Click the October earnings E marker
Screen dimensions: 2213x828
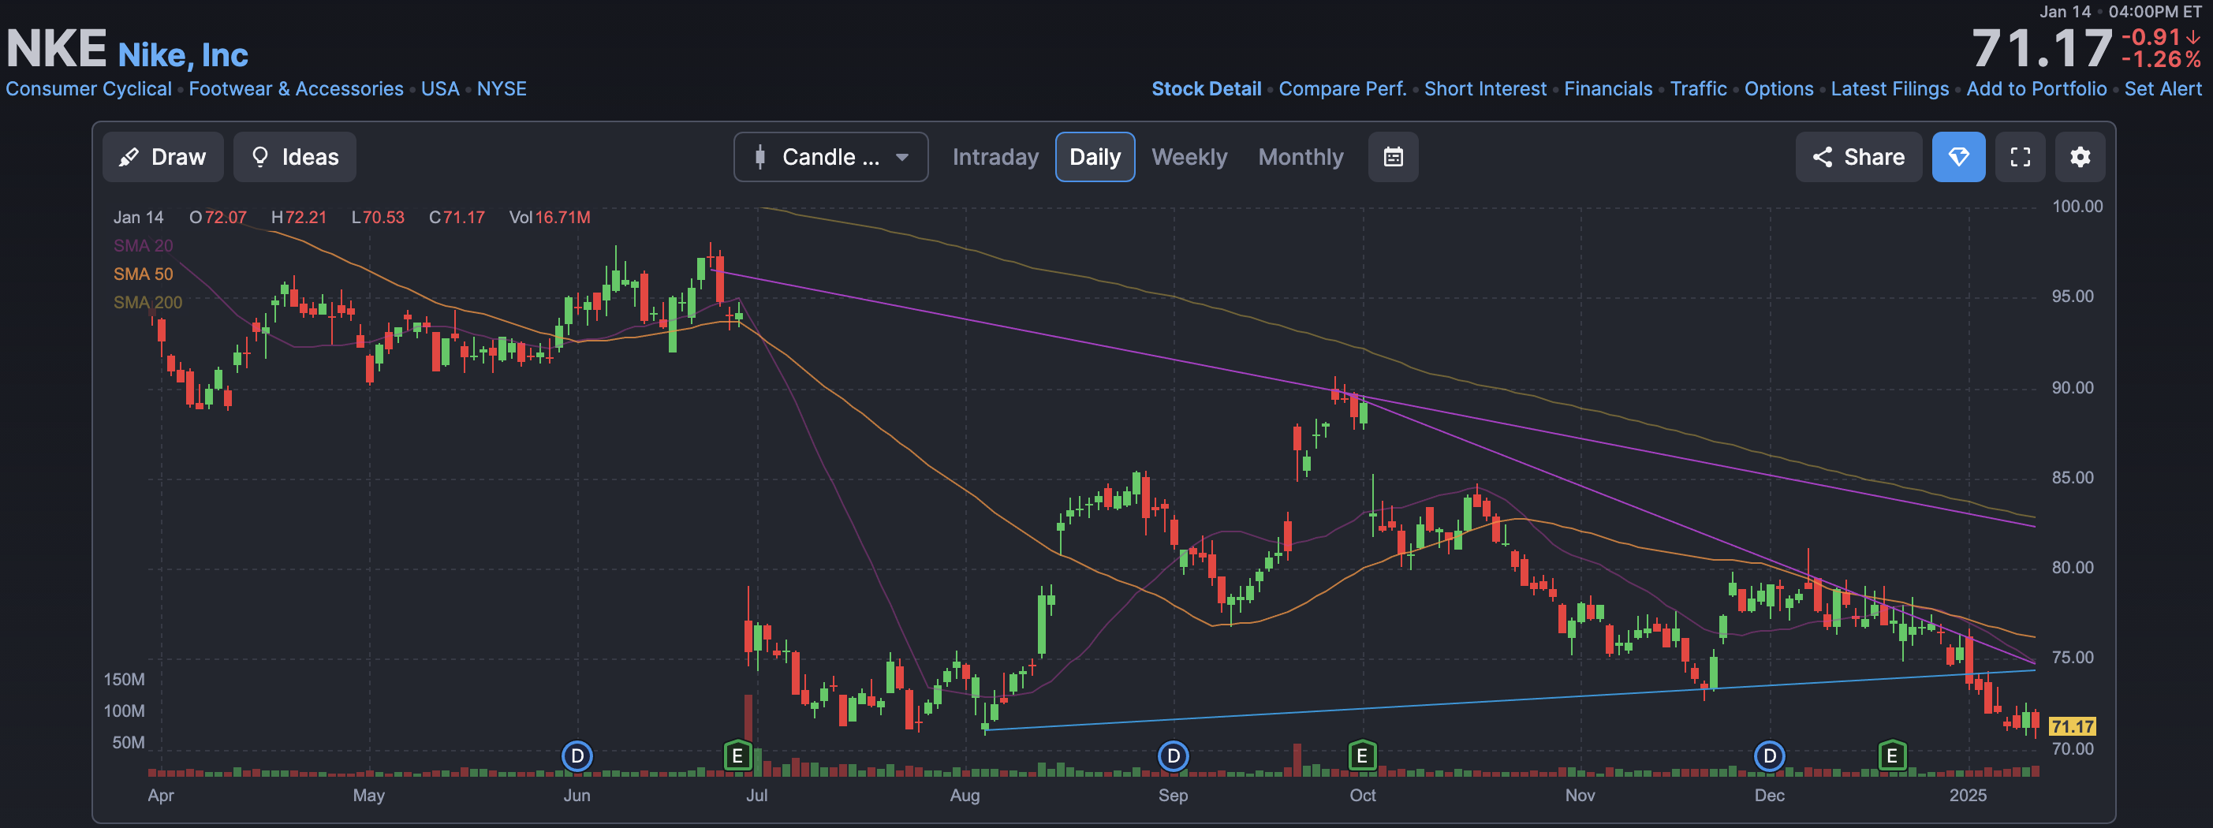pyautogui.click(x=1363, y=757)
